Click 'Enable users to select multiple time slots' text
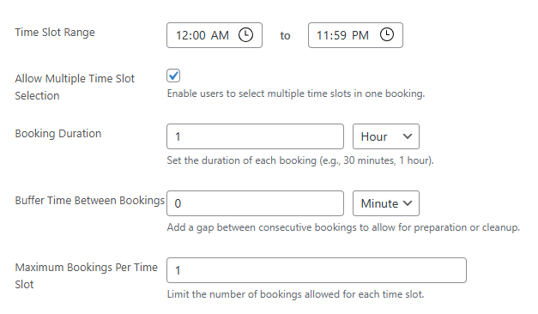This screenshot has width=538, height=314. point(296,94)
